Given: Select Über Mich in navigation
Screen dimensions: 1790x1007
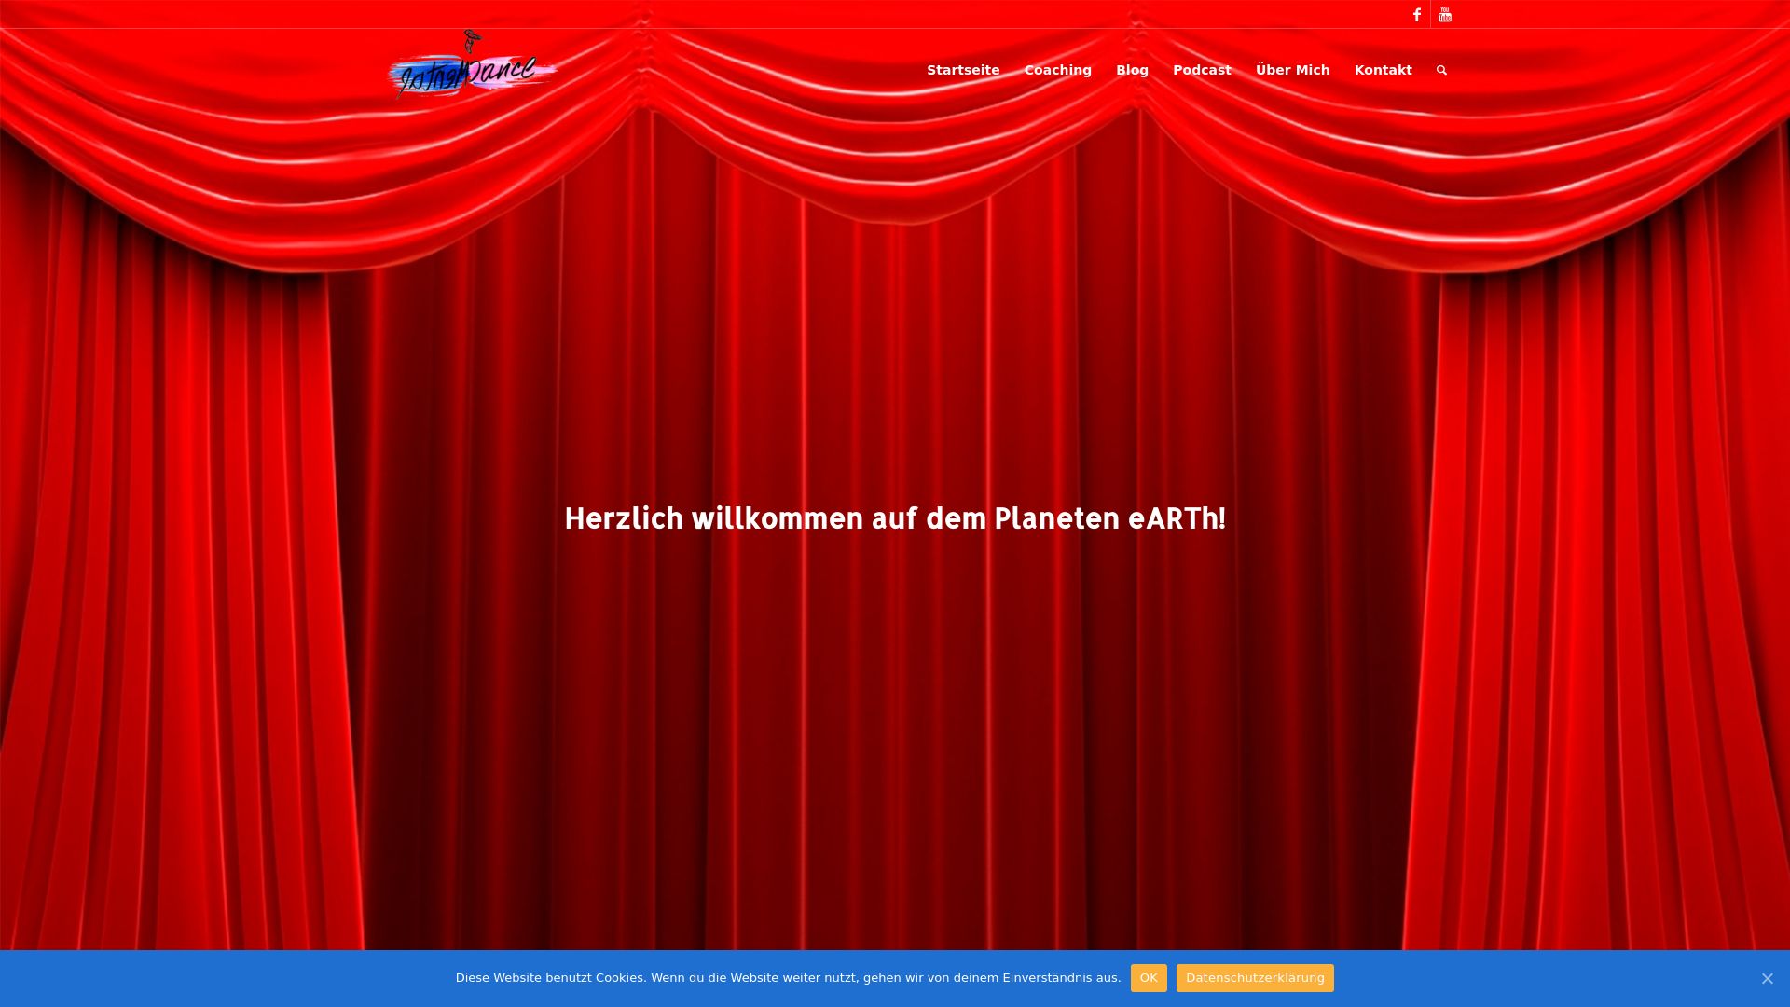Looking at the screenshot, I should (x=1292, y=71).
